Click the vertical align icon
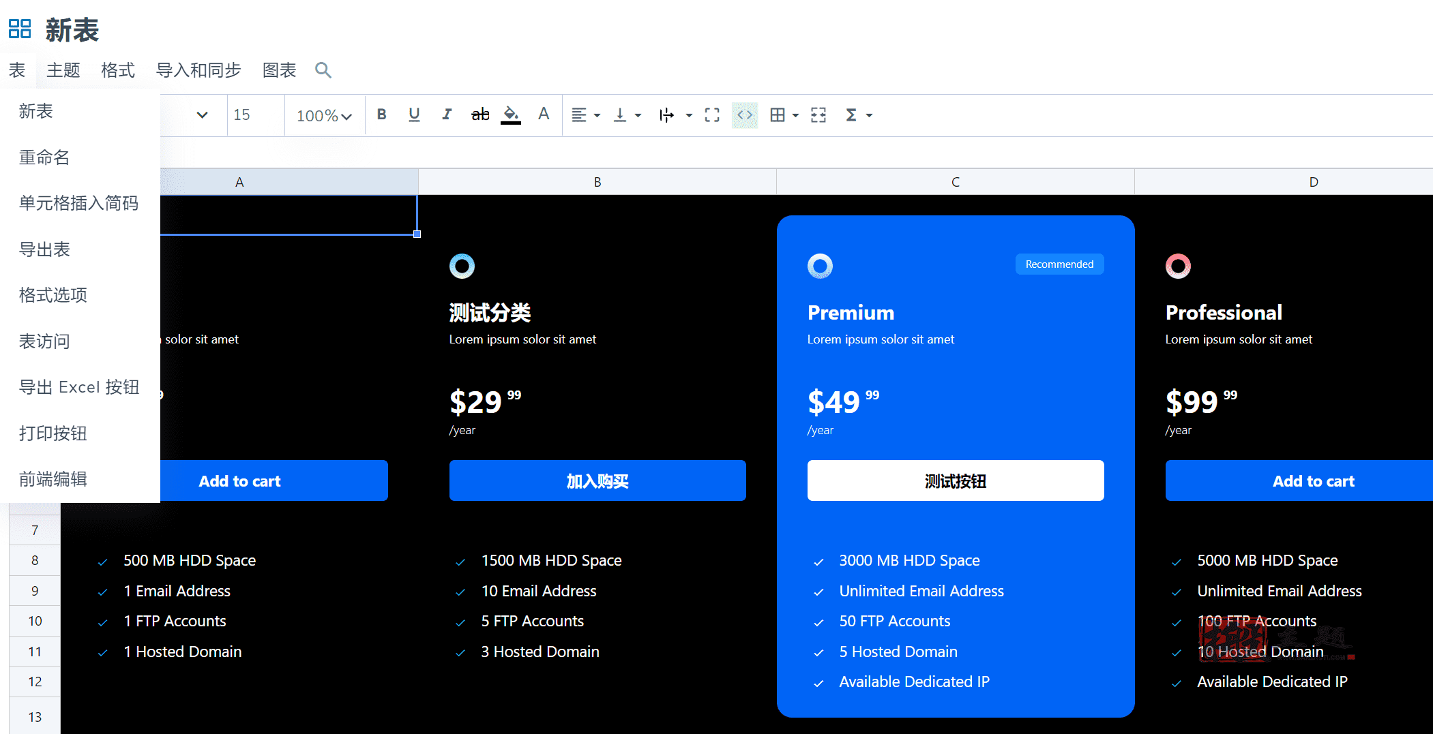 [x=620, y=114]
